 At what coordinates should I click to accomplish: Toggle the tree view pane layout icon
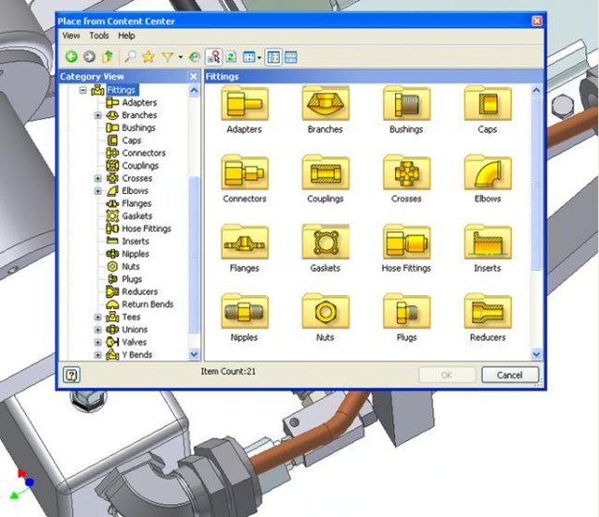click(273, 57)
